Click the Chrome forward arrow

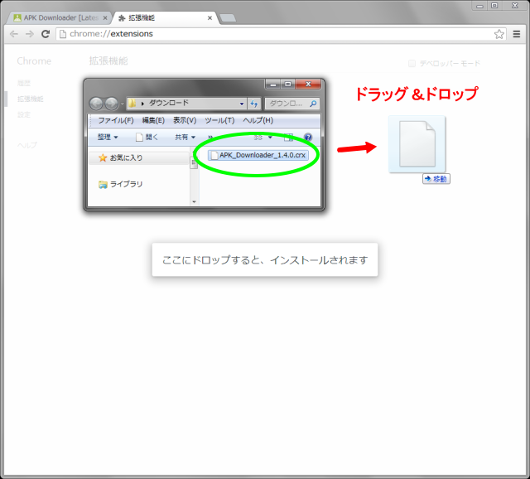[x=30, y=34]
